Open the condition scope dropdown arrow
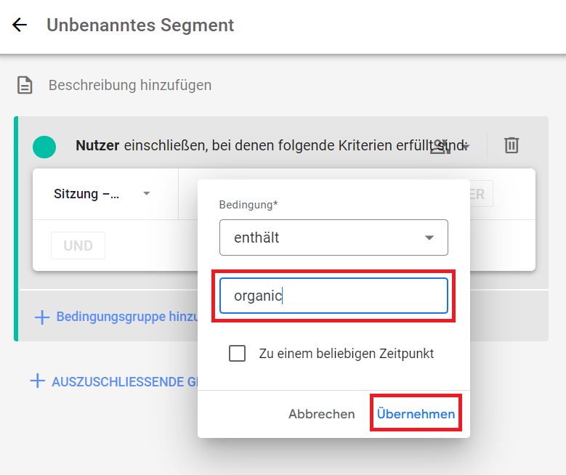The image size is (566, 475). pyautogui.click(x=466, y=146)
